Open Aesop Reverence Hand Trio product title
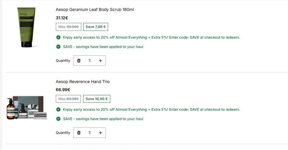Image resolution: width=288 pixels, height=150 pixels. 83,82
